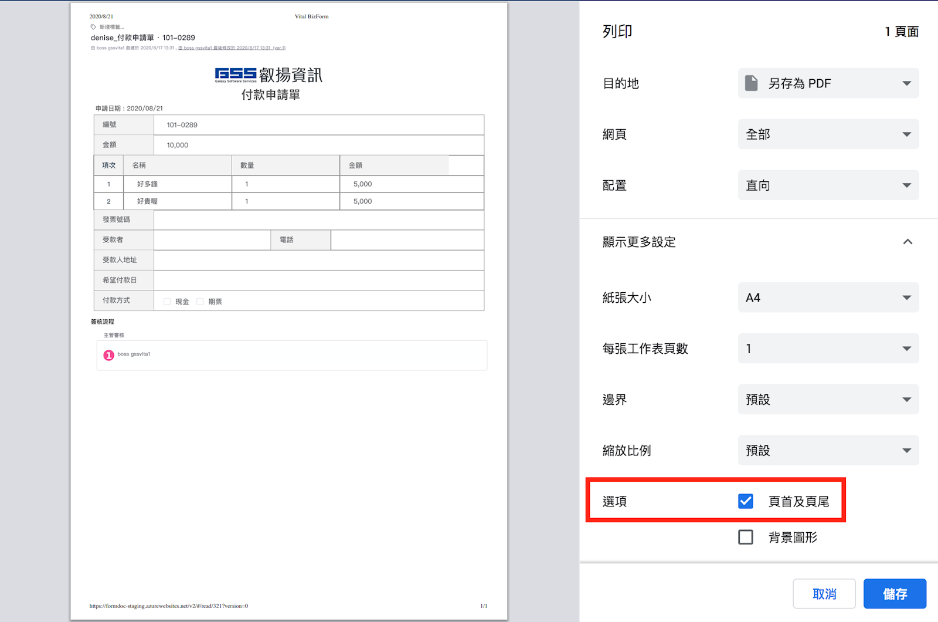Open the 縮放比例 scale dropdown

point(828,451)
